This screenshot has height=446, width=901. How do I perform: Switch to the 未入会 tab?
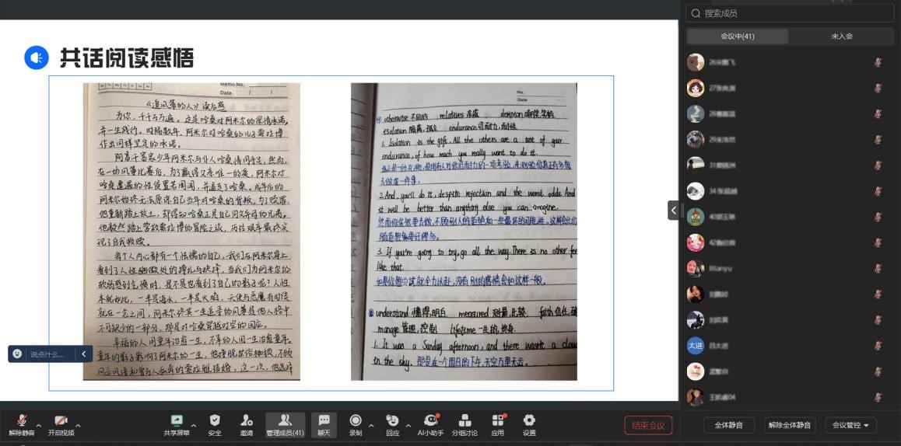click(x=841, y=37)
